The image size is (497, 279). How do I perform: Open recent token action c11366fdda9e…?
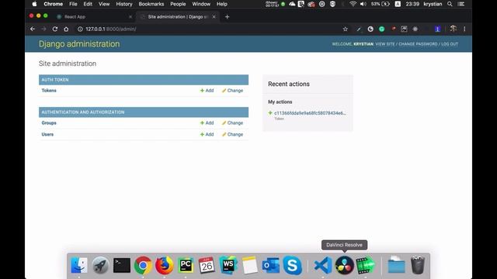(310, 113)
